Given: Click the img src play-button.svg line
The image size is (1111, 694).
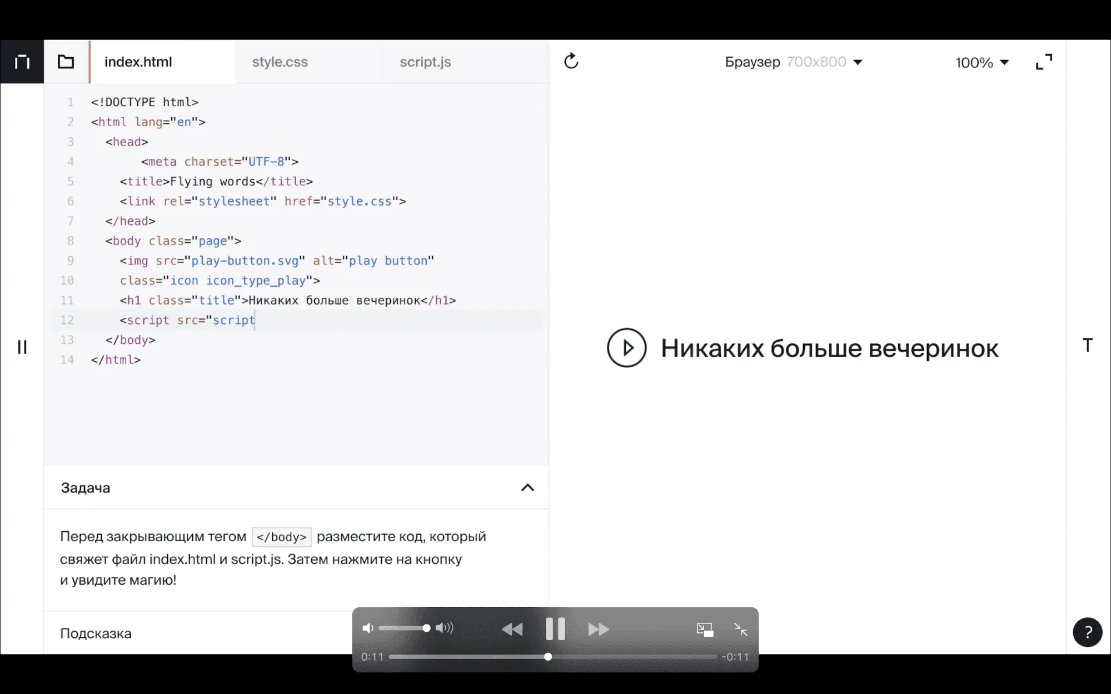Looking at the screenshot, I should pos(277,261).
